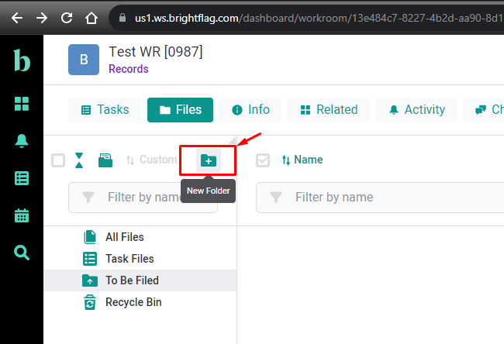This screenshot has width=504, height=344.
Task: Open notifications bell in left sidebar
Action: [x=22, y=140]
